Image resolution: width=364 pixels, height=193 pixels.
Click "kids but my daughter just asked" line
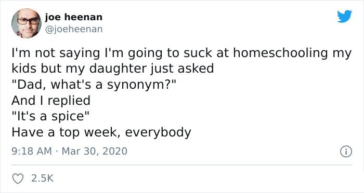[113, 69]
